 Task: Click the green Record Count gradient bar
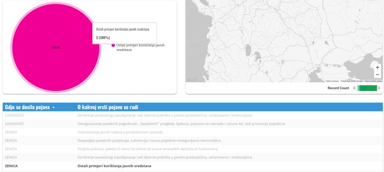[367, 88]
